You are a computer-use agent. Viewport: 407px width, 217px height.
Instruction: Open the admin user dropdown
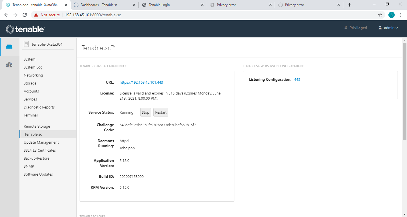pyautogui.click(x=388, y=28)
